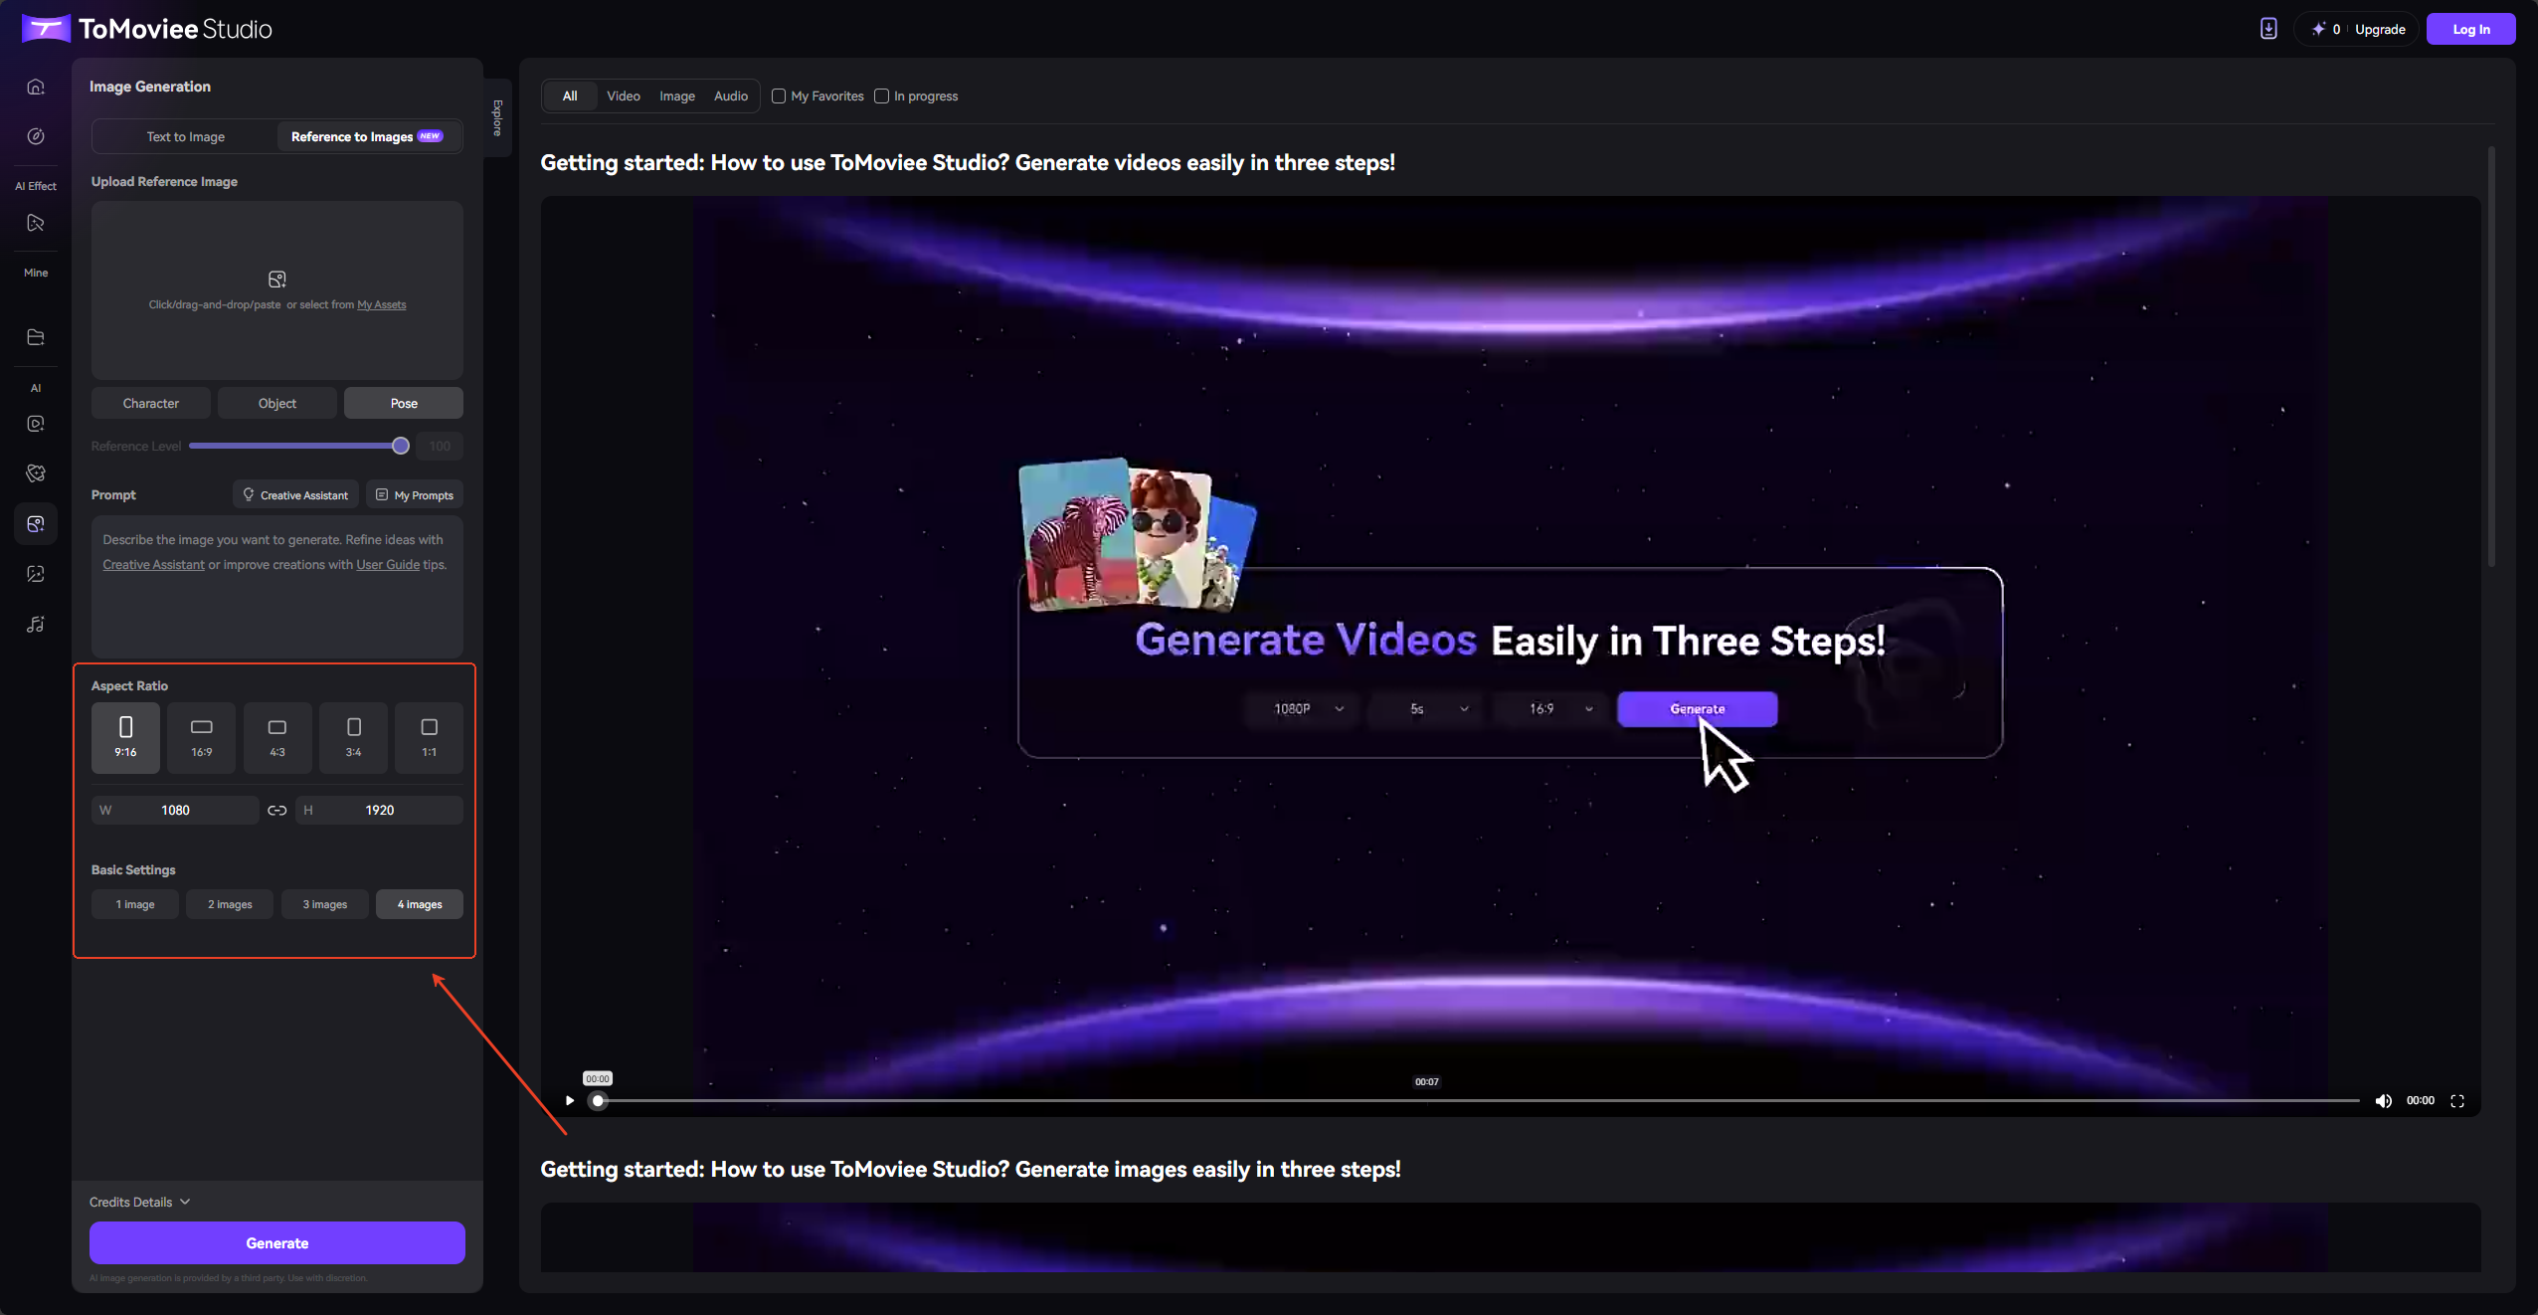Click the Log In button
The image size is (2538, 1315).
(2471, 29)
